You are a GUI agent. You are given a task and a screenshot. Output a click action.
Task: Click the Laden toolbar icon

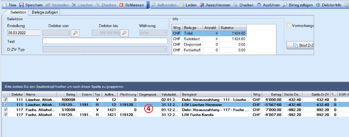[181, 5]
